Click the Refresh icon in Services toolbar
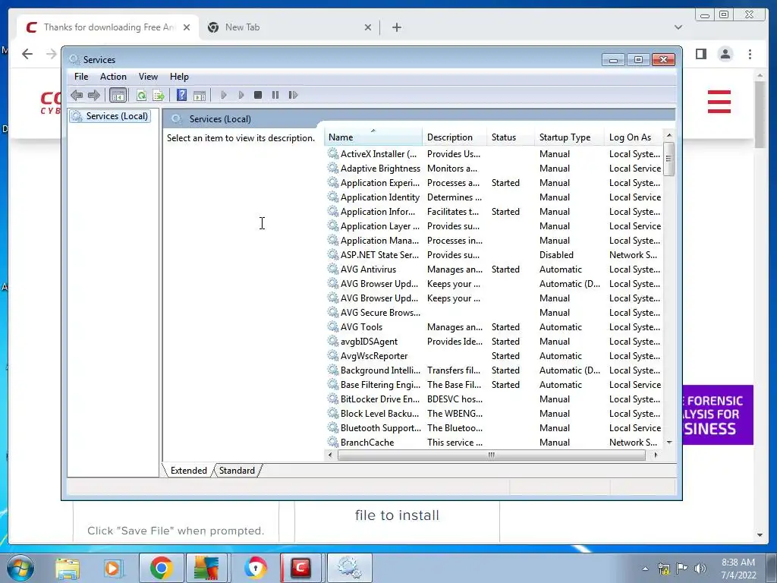This screenshot has width=777, height=583. pyautogui.click(x=141, y=95)
